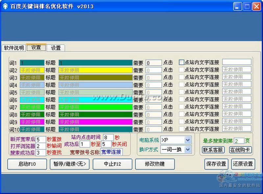Close the window with the red X
This screenshot has width=263, height=194.
click(x=257, y=7)
